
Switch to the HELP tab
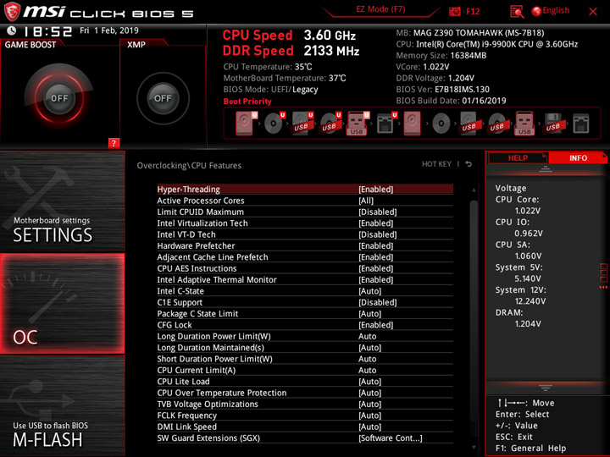(518, 157)
